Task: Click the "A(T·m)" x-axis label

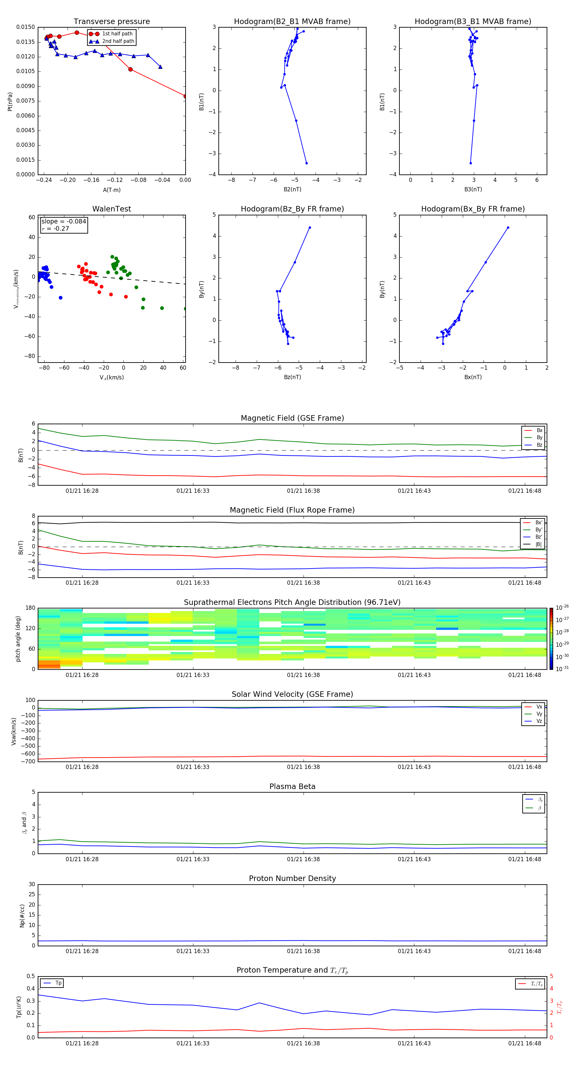Action: tap(111, 190)
